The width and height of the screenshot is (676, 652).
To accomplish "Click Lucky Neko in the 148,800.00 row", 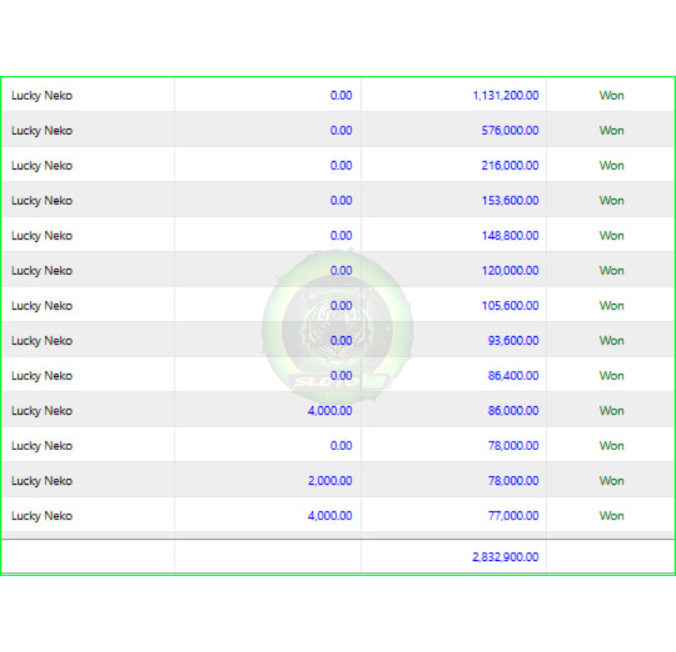I will point(42,236).
